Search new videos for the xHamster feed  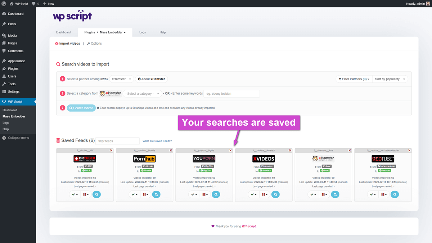click(335, 194)
